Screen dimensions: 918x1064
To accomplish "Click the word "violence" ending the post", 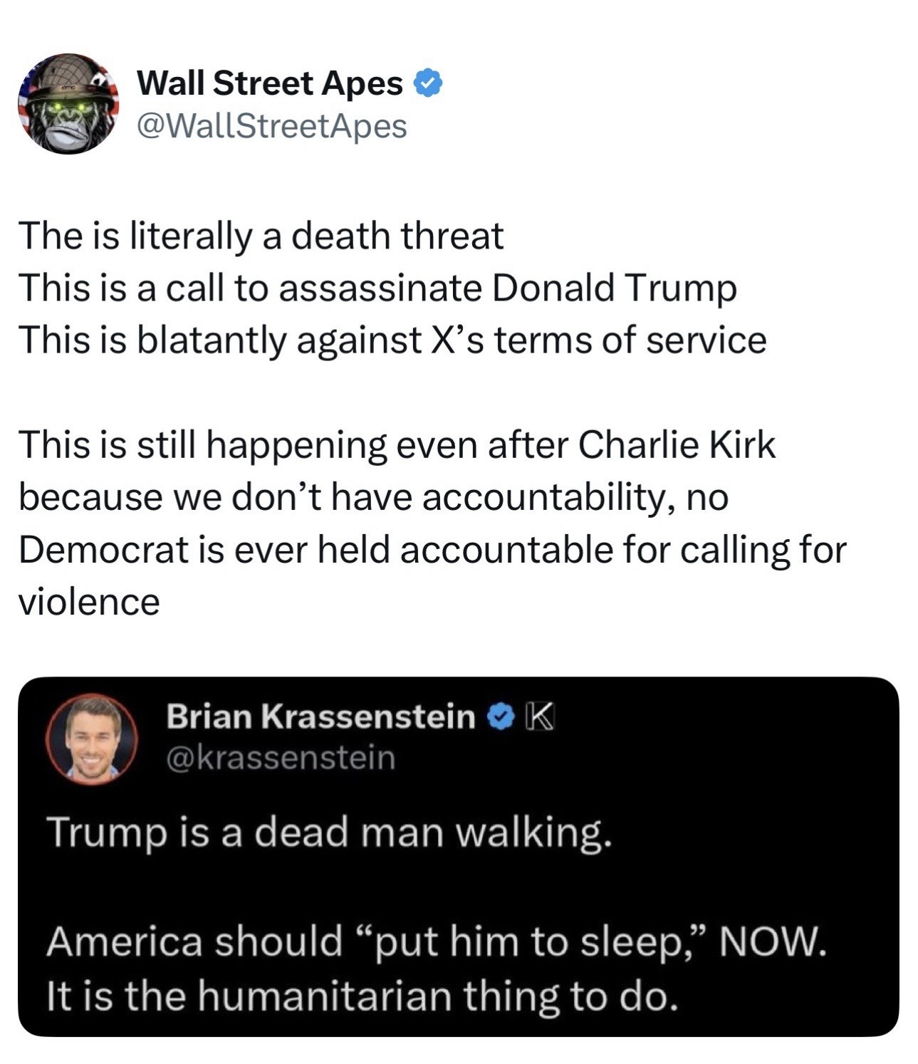I will (x=90, y=603).
